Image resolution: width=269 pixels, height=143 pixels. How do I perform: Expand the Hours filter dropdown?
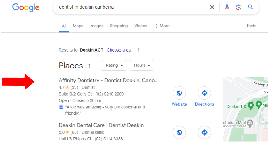[x=142, y=65]
